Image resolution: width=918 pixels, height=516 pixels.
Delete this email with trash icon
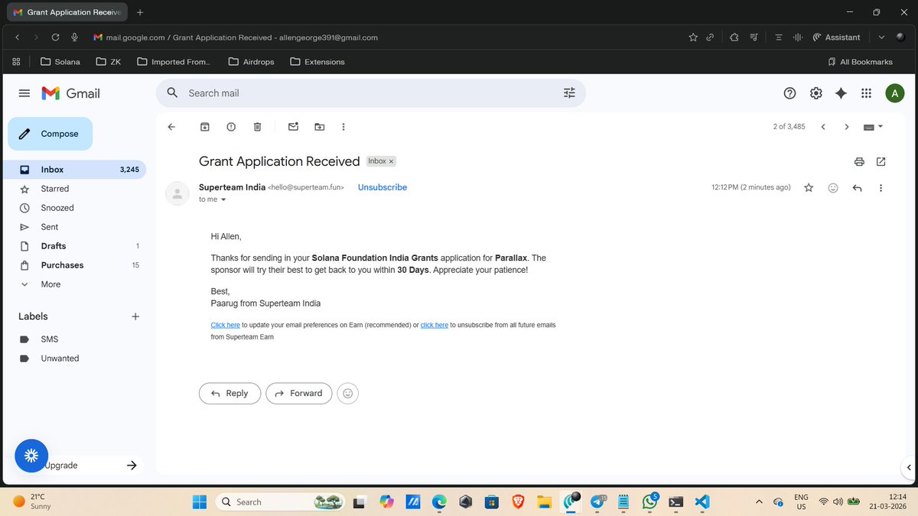tap(257, 127)
